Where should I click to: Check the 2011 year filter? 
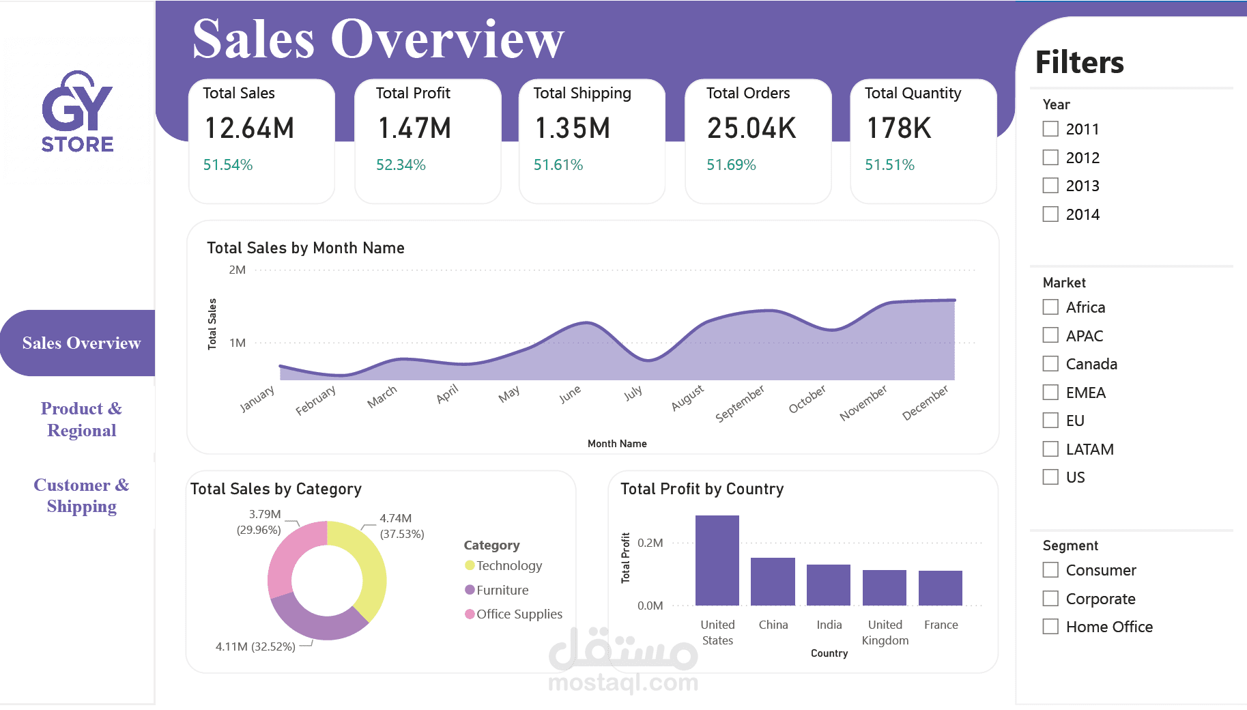[x=1050, y=128]
